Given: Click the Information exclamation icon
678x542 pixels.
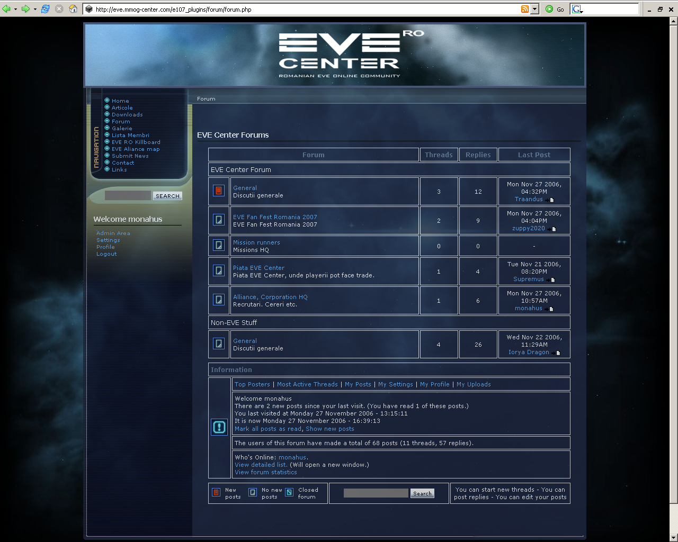Looking at the screenshot, I should coord(219,427).
